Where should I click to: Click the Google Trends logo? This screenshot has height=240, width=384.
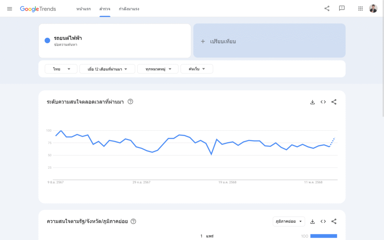click(x=38, y=9)
